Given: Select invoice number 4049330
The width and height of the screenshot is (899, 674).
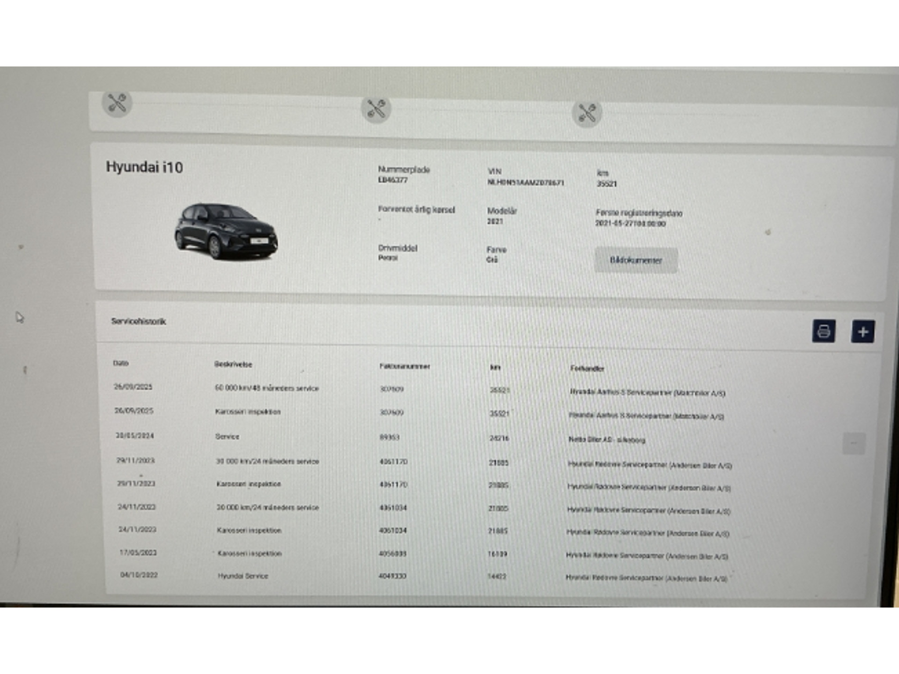Looking at the screenshot, I should pyautogui.click(x=392, y=576).
